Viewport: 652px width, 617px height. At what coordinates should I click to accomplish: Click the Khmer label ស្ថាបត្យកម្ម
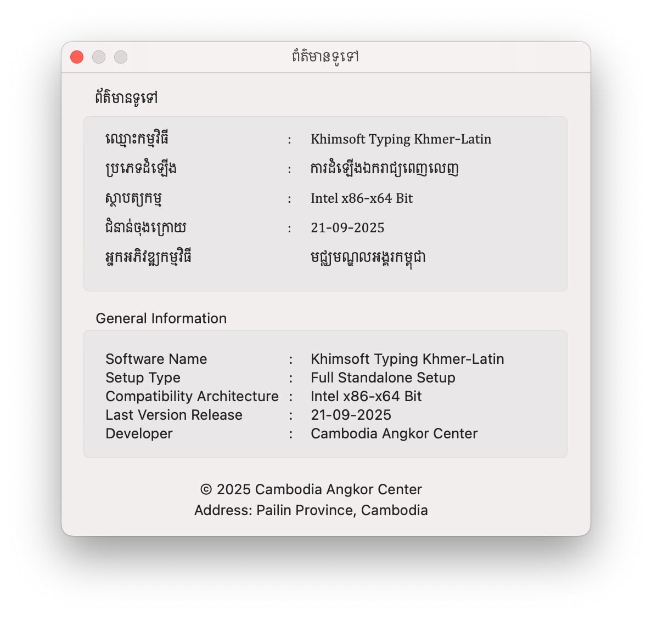coord(133,198)
